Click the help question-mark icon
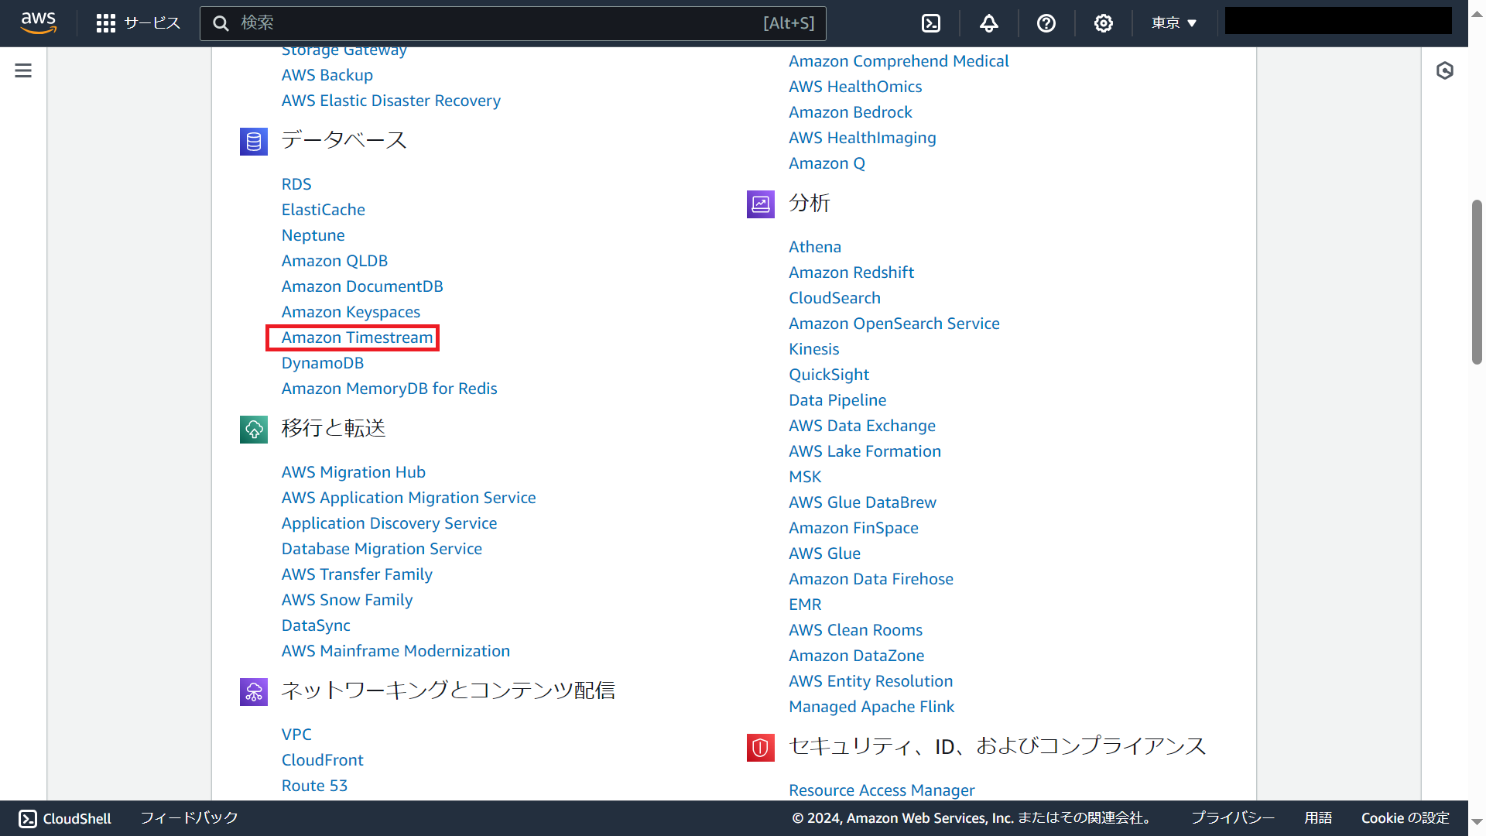The image size is (1486, 836). (x=1046, y=23)
